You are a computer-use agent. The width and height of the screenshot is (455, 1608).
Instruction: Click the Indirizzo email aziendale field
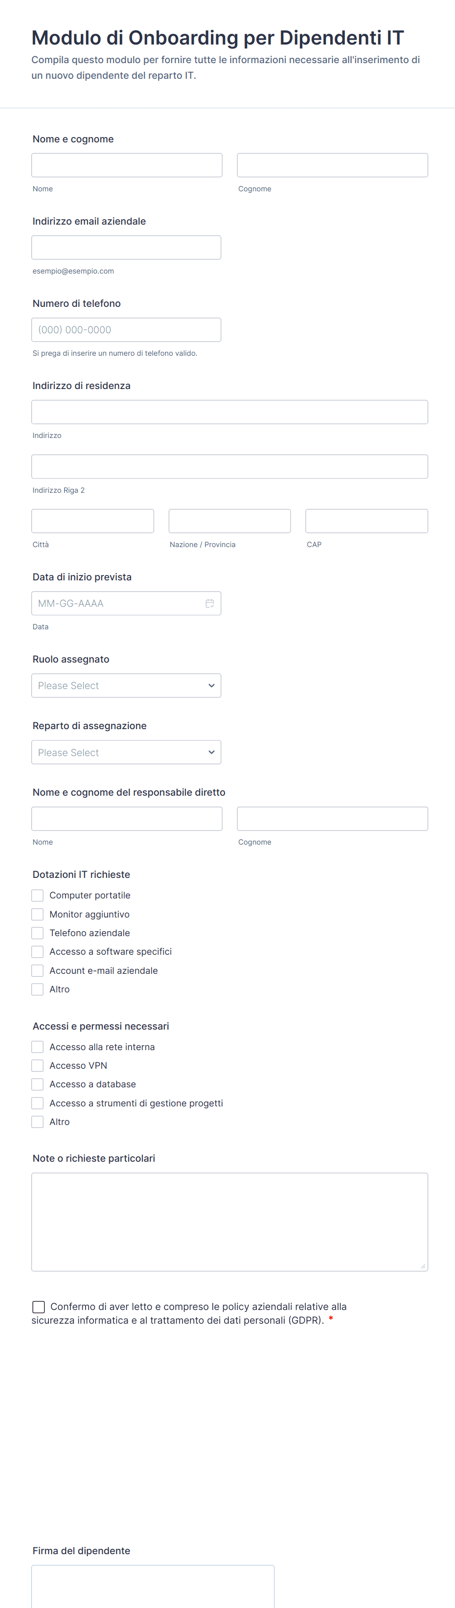[x=126, y=247]
